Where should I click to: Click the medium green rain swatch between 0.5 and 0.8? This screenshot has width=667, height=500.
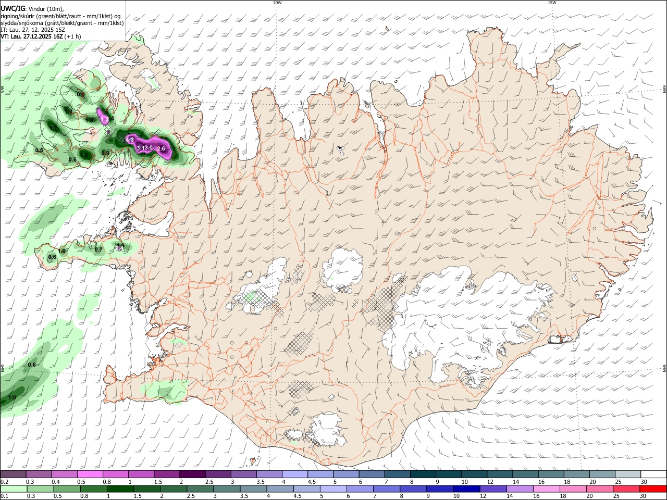click(x=66, y=489)
